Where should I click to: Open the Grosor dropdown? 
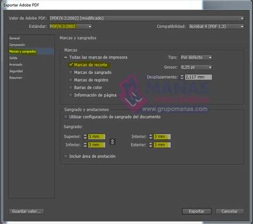tap(196, 67)
